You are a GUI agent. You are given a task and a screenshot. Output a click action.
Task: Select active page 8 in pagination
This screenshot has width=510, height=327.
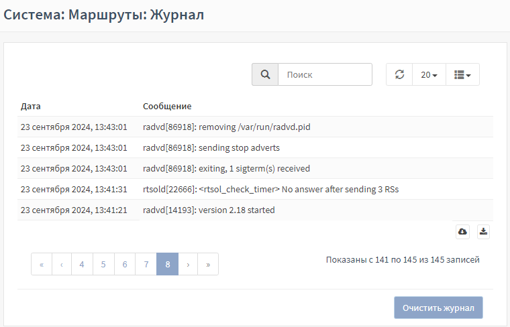pos(167,264)
